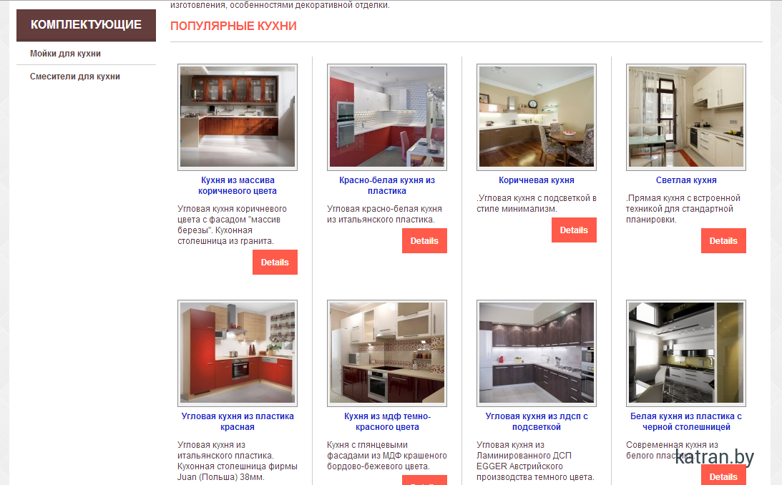This screenshot has width=782, height=485.
Task: Follow the Светлая кухня title link
Action: [x=686, y=180]
